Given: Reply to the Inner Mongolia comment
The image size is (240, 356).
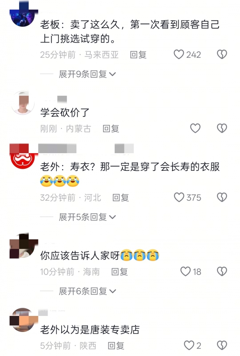Looking at the screenshot, I should [111, 129].
